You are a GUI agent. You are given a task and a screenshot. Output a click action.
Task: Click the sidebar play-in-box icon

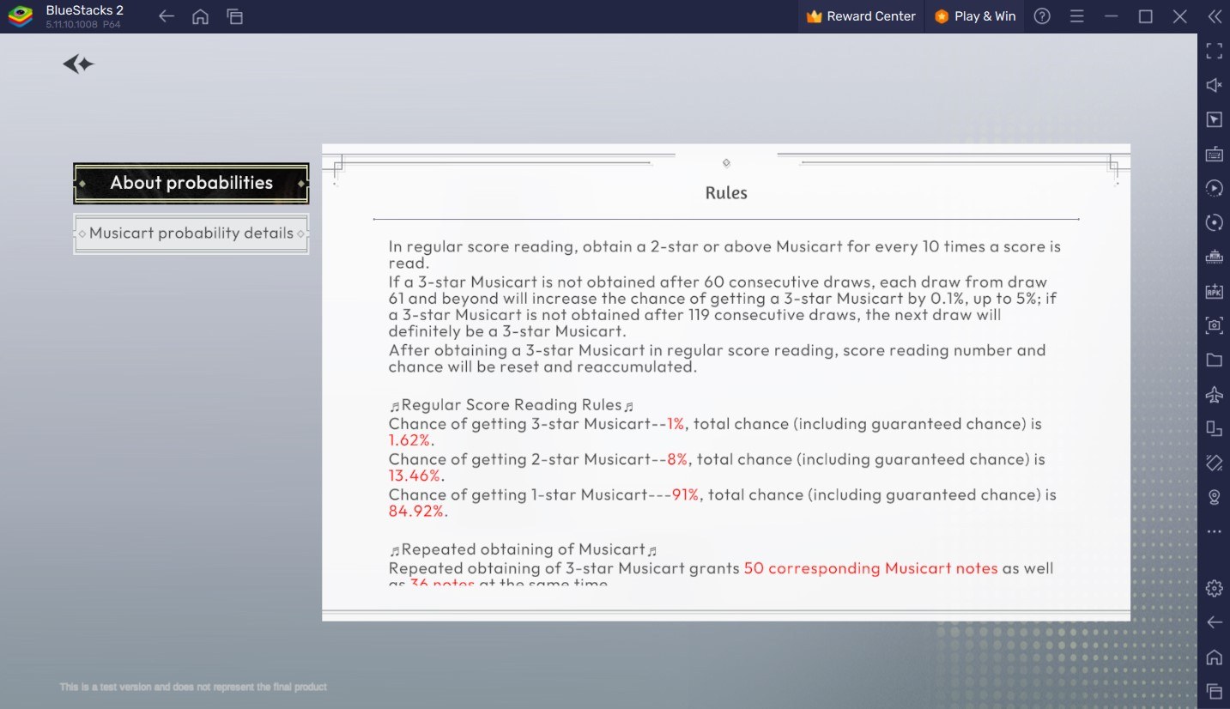(x=1214, y=119)
